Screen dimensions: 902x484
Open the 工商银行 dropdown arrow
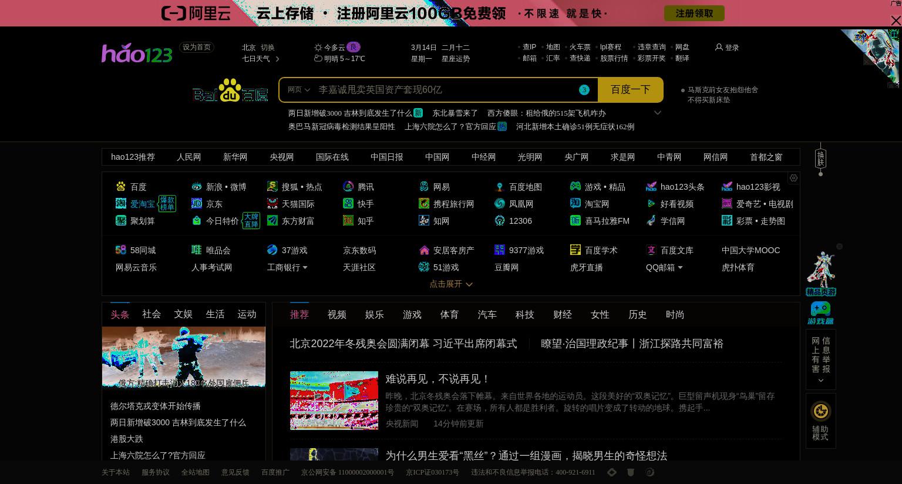click(305, 268)
